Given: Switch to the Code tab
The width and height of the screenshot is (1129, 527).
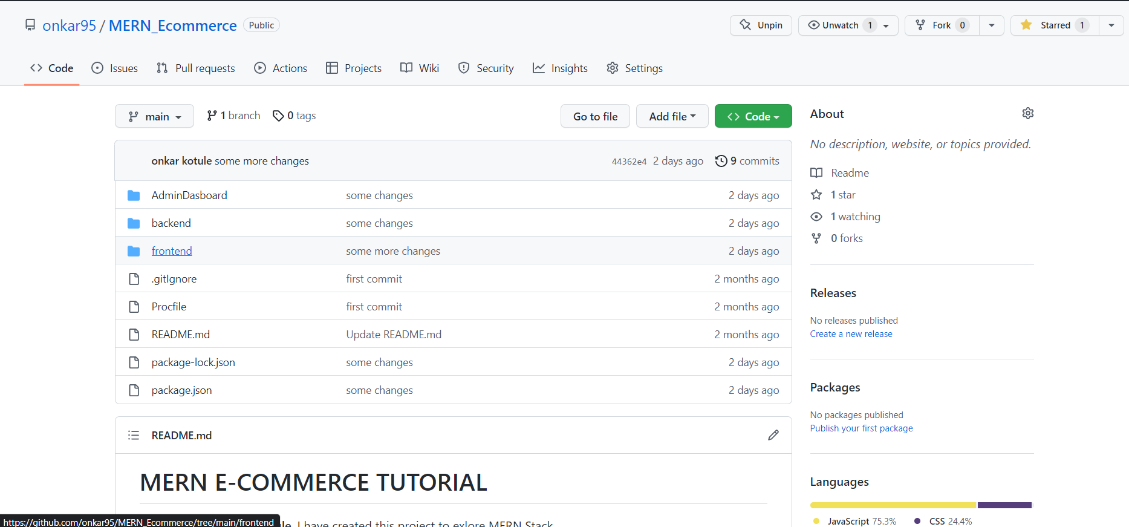Looking at the screenshot, I should pos(52,68).
